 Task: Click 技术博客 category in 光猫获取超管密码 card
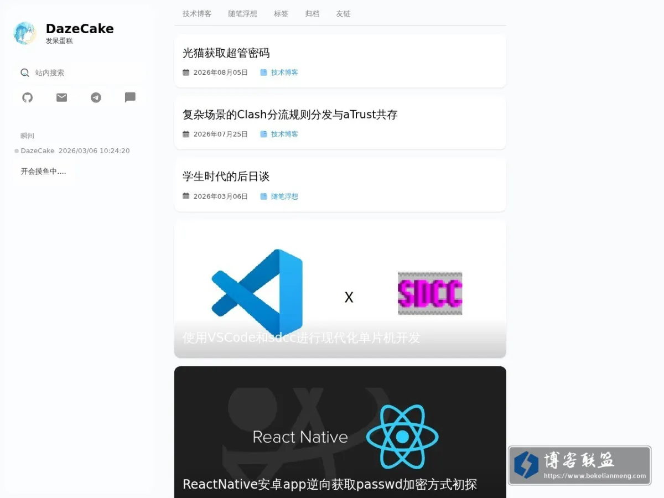coord(284,72)
